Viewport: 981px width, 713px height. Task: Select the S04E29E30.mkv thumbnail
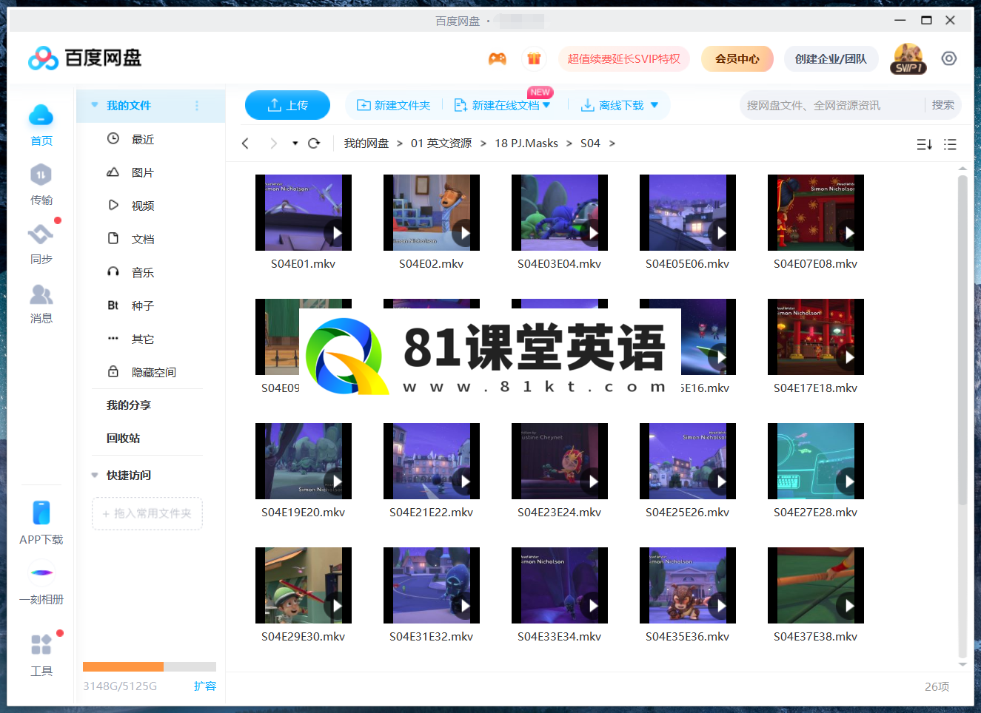pos(304,586)
